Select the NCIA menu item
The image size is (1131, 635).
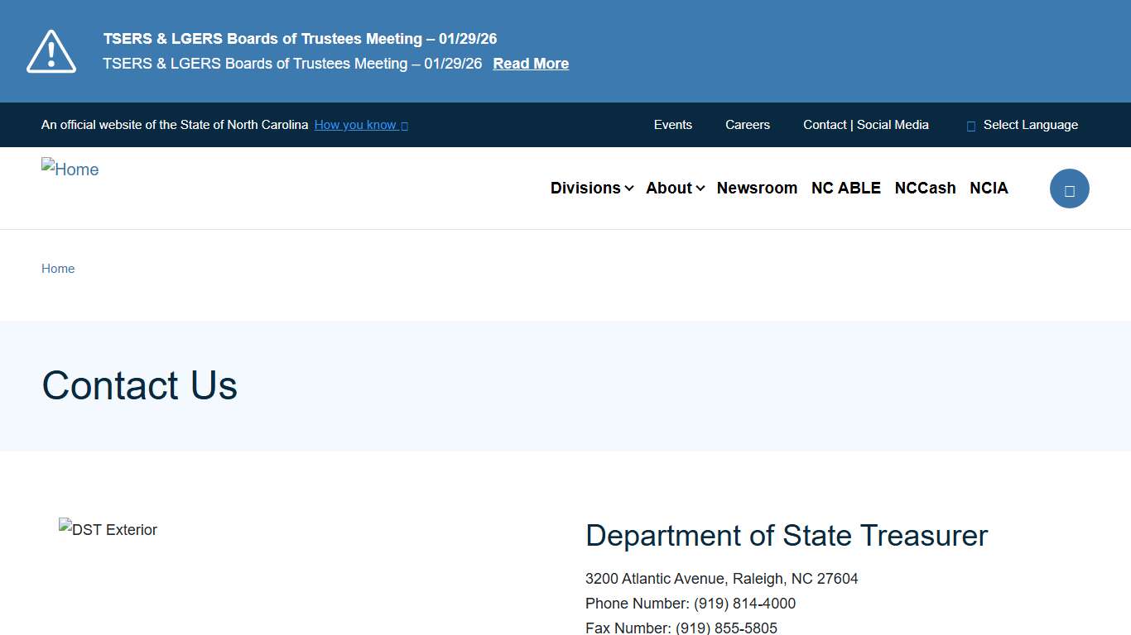989,188
